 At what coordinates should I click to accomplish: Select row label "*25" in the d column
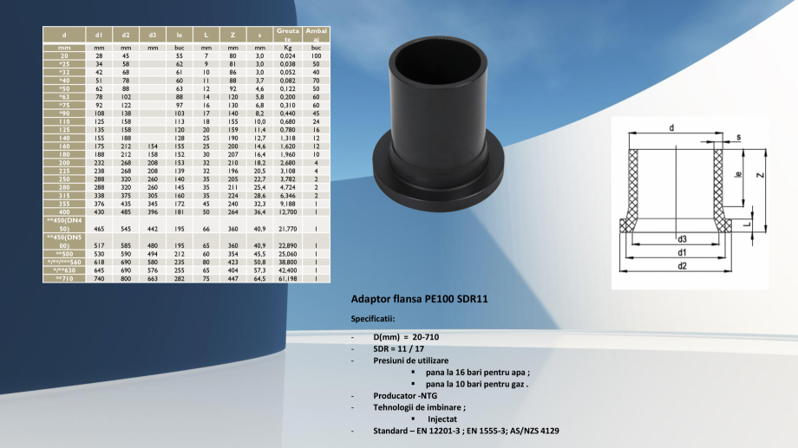(x=64, y=64)
